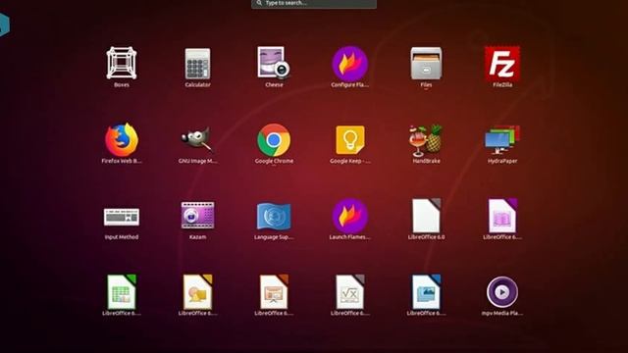The width and height of the screenshot is (628, 353).
Task: Launch FileZilla FTP client
Action: coord(502,63)
